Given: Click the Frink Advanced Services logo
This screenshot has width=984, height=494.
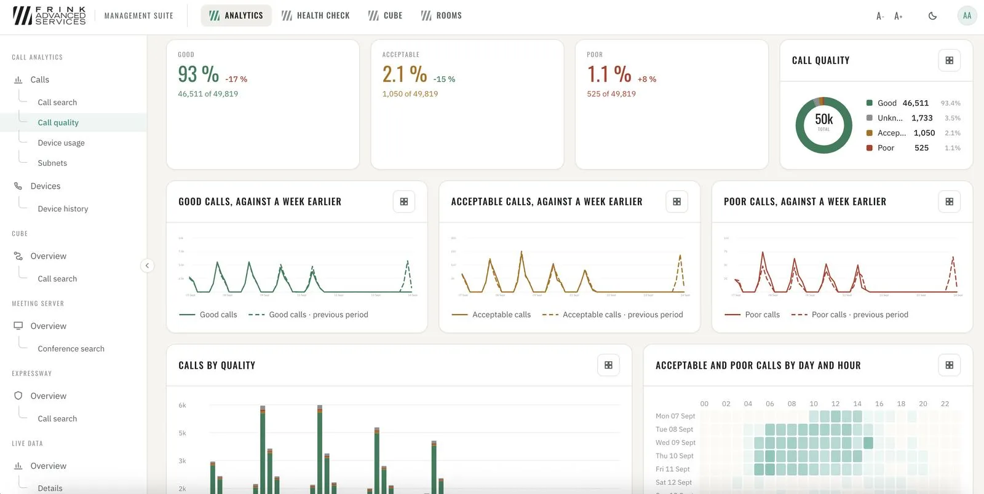Looking at the screenshot, I should pos(49,15).
